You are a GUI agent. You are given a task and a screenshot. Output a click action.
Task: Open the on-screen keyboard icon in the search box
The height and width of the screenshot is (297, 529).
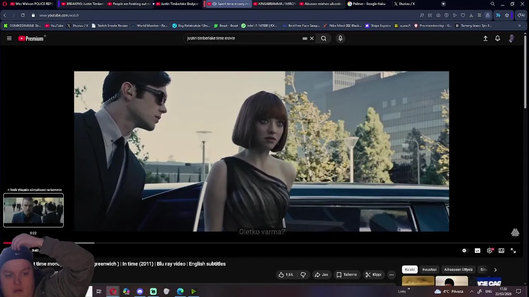(305, 38)
